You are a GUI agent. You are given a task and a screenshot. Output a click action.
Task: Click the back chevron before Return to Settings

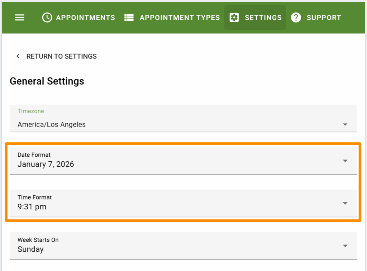pos(18,56)
